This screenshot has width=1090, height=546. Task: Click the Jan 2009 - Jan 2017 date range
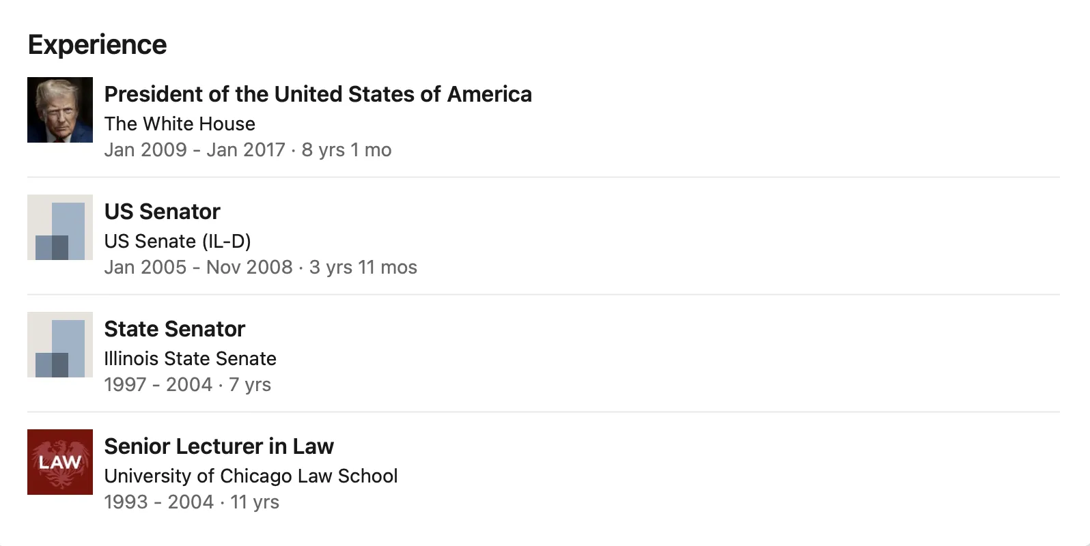pos(195,150)
